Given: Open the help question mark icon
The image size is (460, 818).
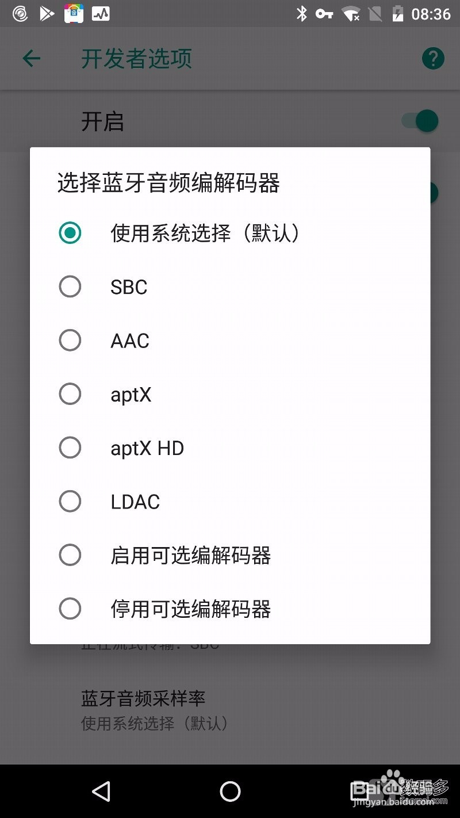Looking at the screenshot, I should (433, 58).
